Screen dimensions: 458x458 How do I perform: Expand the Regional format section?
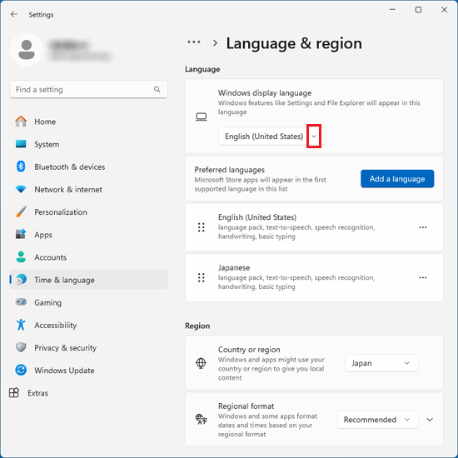[x=430, y=420]
